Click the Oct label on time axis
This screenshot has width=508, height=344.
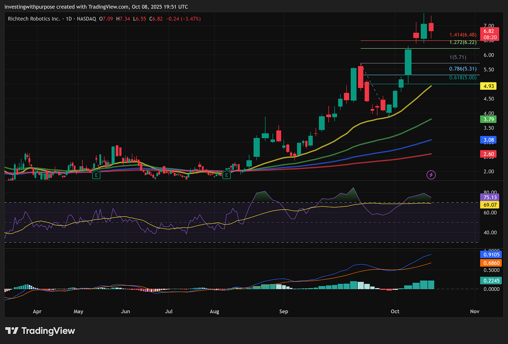395,312
